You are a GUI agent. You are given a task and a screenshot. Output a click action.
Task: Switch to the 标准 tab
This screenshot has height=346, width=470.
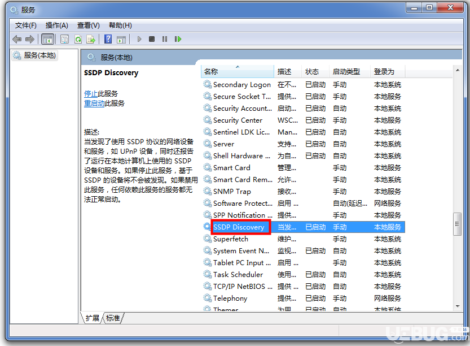coord(113,318)
